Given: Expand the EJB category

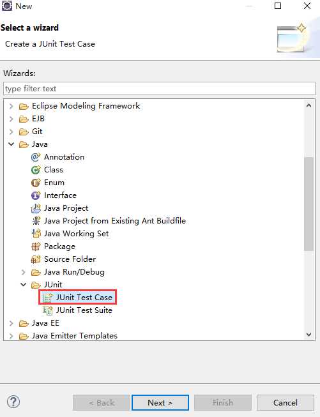Looking at the screenshot, I should pos(11,119).
